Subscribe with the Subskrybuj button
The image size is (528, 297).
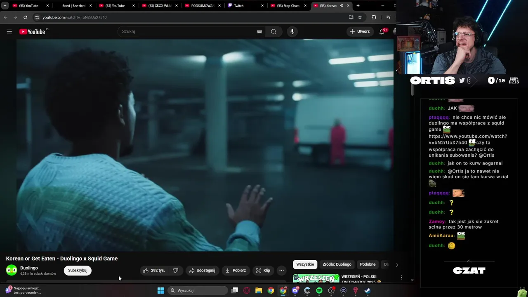coord(78,271)
